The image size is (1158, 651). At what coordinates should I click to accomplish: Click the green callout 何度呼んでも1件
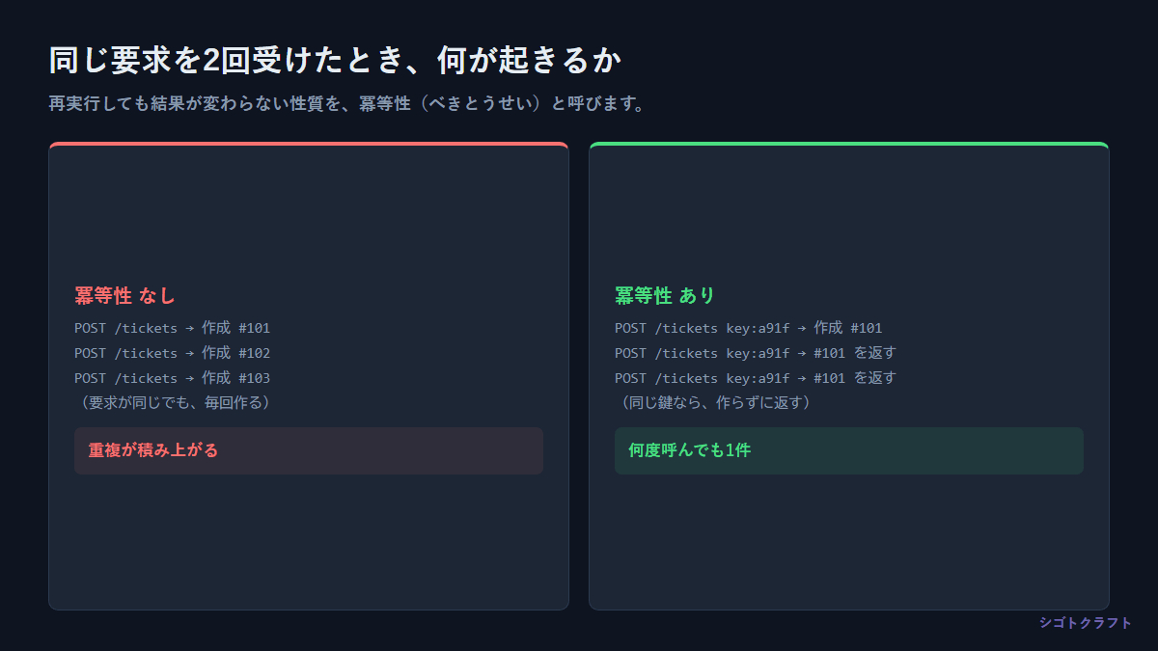tap(849, 450)
